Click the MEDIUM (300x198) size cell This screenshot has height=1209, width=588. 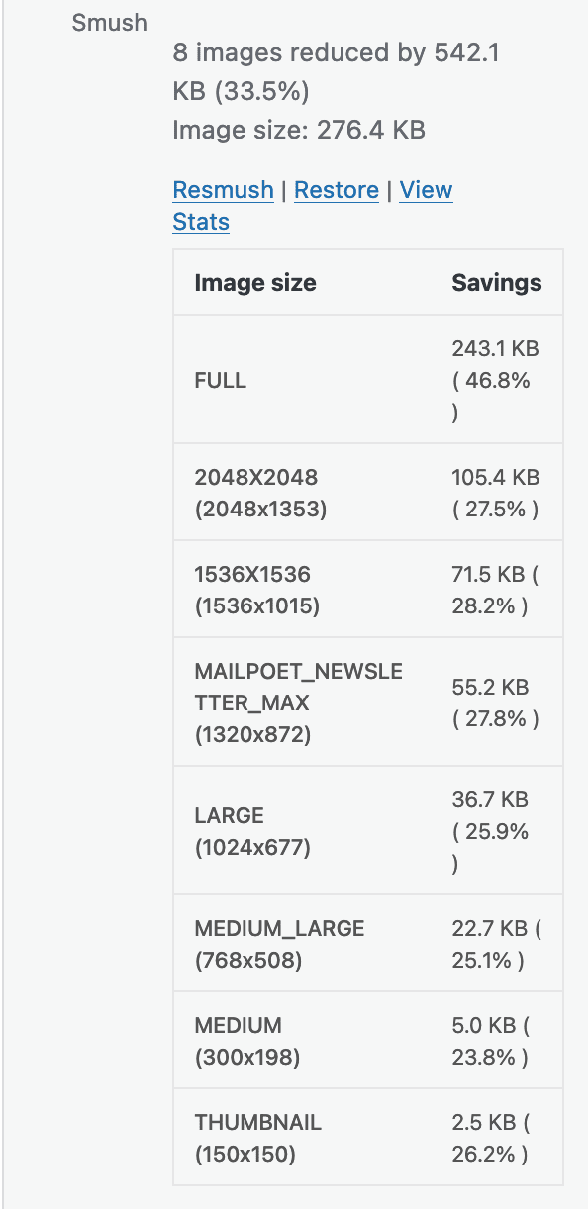click(x=247, y=1041)
